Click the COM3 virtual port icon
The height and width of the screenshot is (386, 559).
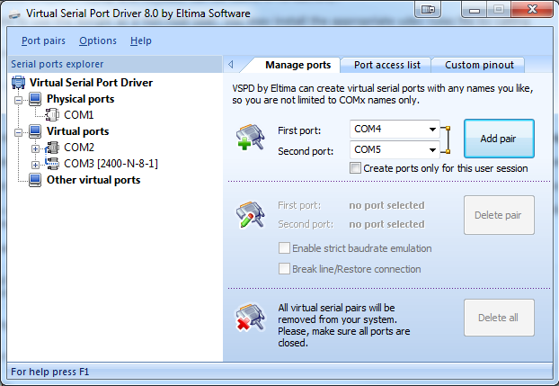(52, 164)
